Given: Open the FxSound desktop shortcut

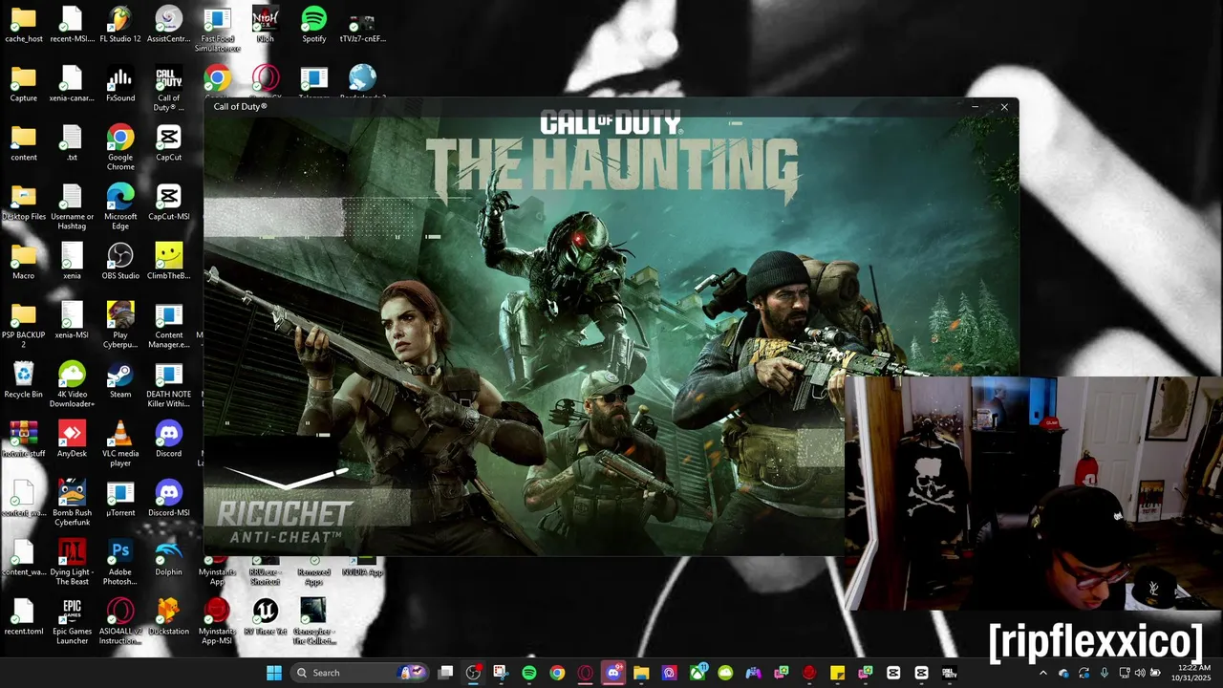Looking at the screenshot, I should tap(120, 85).
